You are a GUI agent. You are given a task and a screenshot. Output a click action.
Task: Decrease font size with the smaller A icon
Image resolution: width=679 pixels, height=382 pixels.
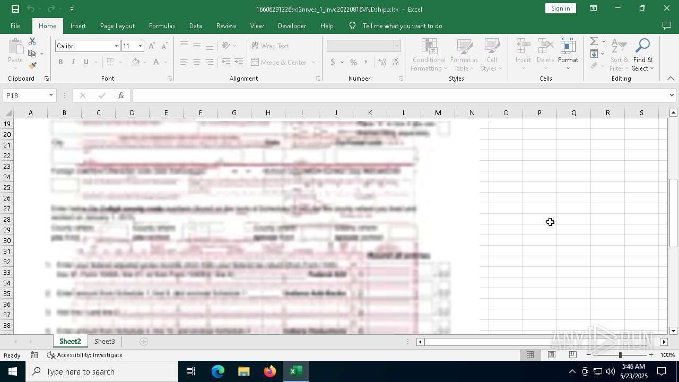(x=164, y=46)
